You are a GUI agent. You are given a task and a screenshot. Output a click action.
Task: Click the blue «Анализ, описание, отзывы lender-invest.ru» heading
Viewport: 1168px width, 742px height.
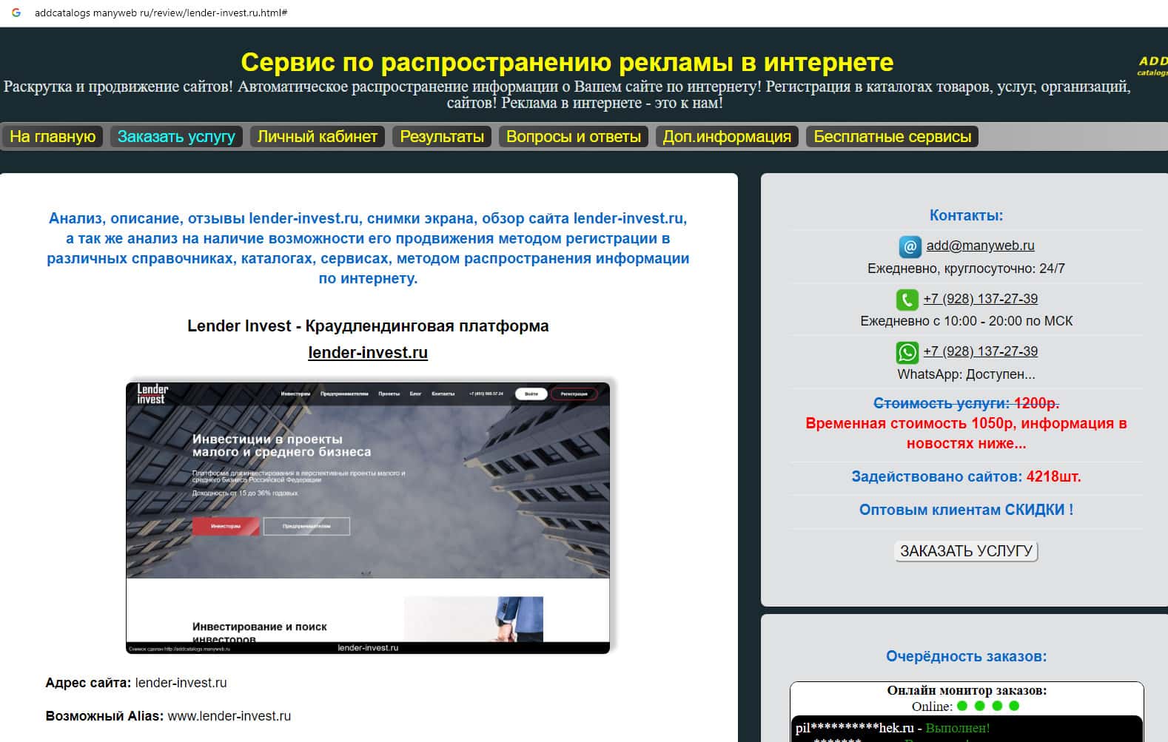click(x=368, y=249)
